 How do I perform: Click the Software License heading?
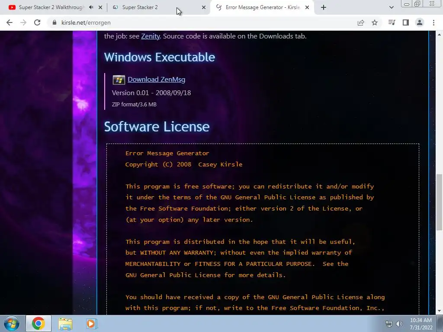[x=157, y=127]
